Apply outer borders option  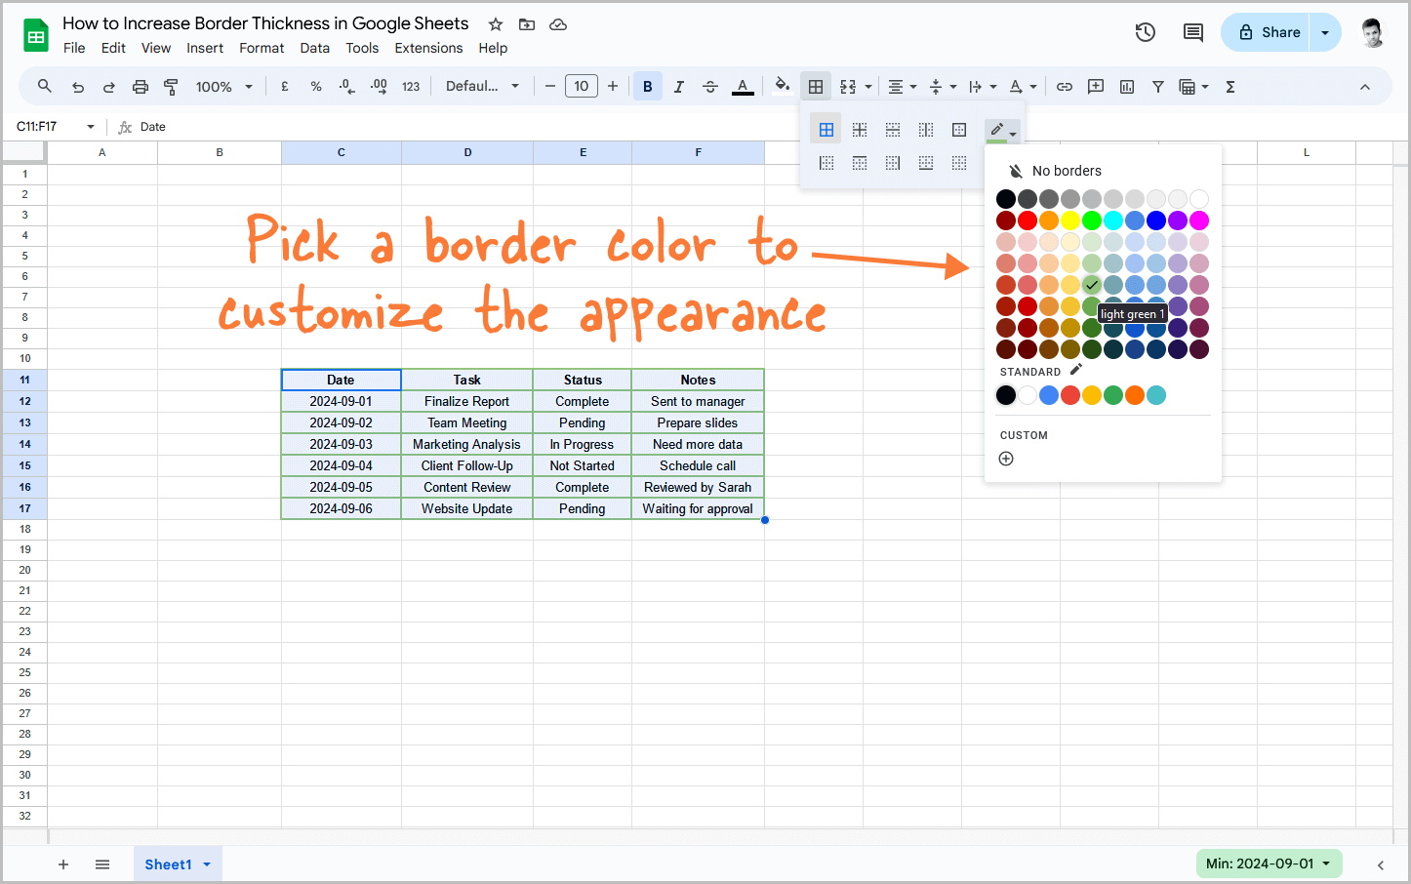coord(959,130)
